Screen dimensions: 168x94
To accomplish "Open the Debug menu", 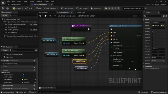I will (32, 1).
